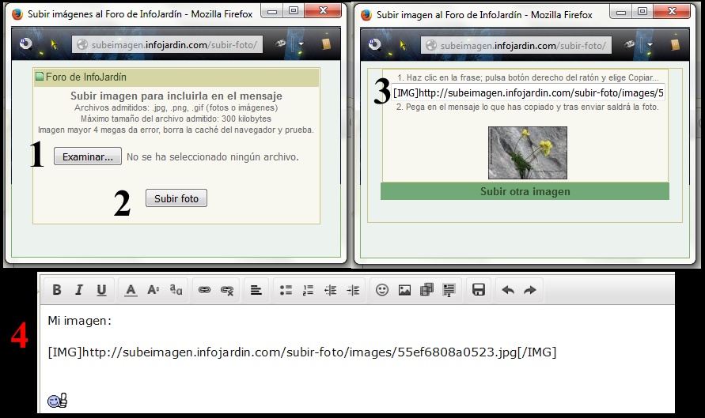Click the Examinar... file browse button
Screen dimensions: 705x418
(88, 156)
